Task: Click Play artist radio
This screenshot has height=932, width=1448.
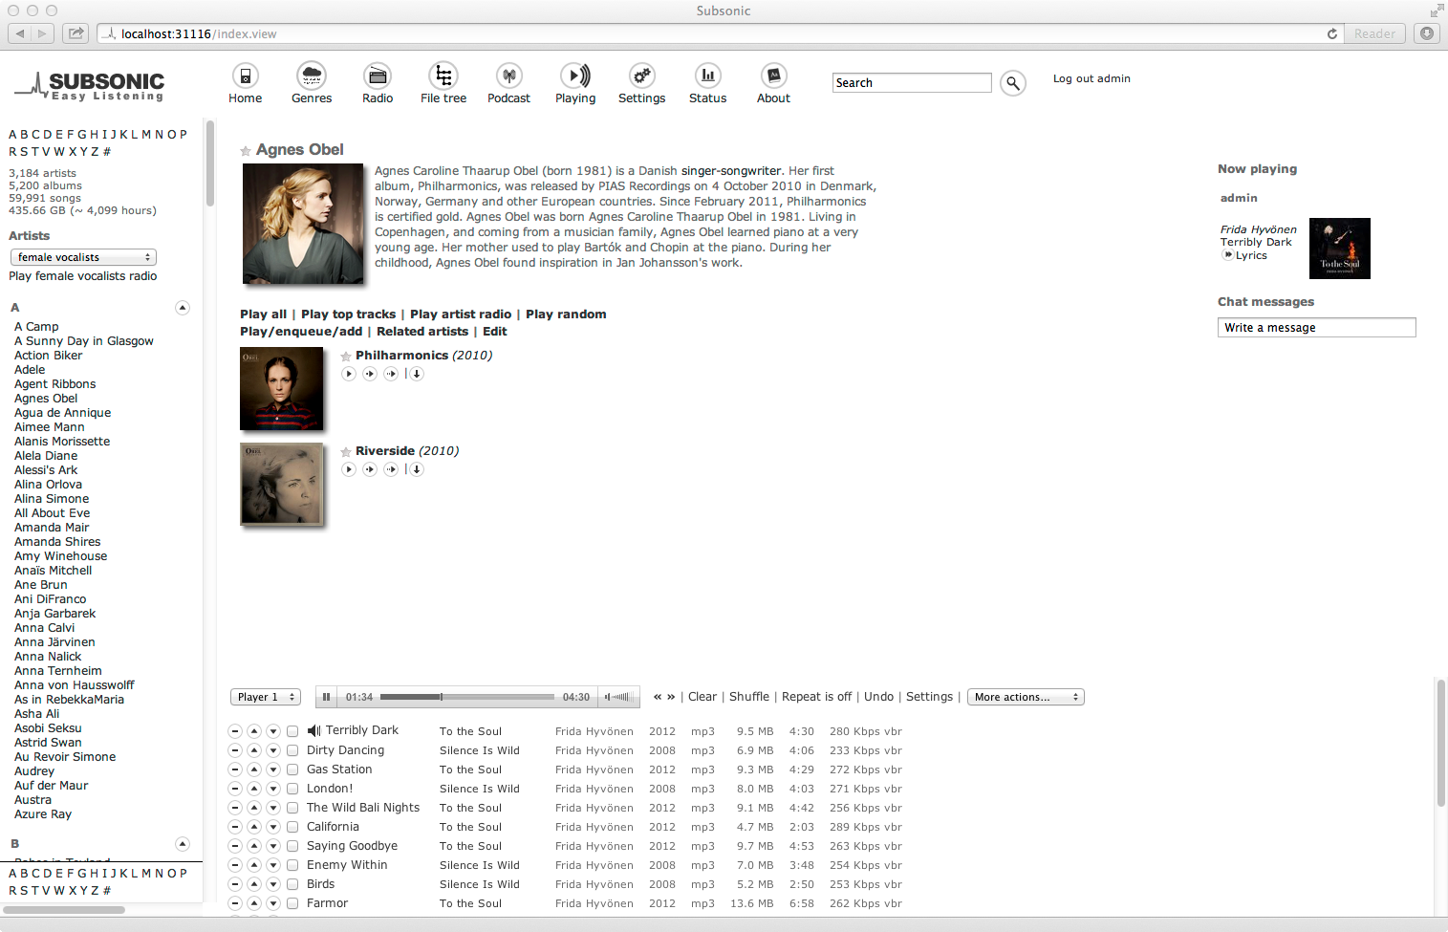Action: tap(461, 314)
